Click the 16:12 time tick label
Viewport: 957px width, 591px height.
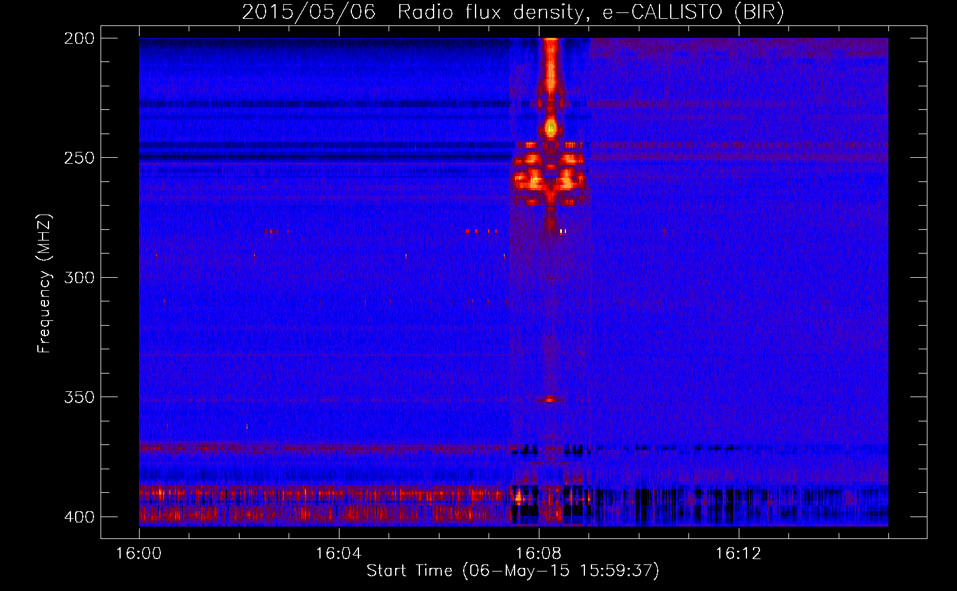click(x=739, y=554)
